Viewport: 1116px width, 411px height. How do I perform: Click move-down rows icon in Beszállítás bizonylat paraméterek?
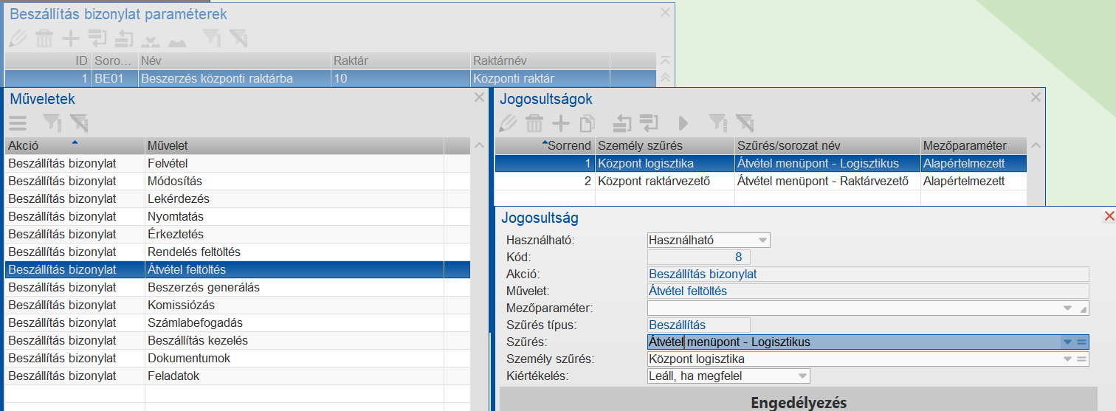97,38
